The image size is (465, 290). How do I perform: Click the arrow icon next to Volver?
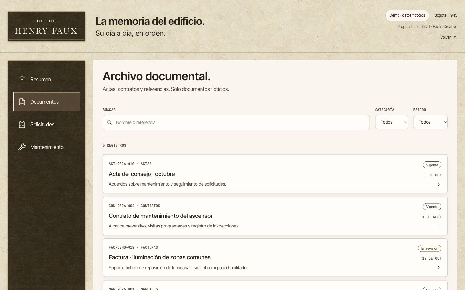455,37
